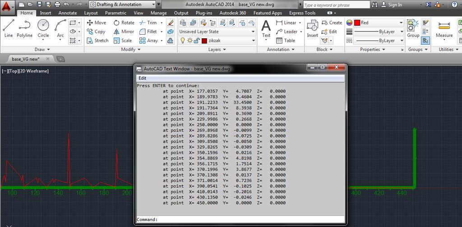Image resolution: width=462 pixels, height=227 pixels.
Task: Click the Undo arrow icon
Action: tap(66, 5)
